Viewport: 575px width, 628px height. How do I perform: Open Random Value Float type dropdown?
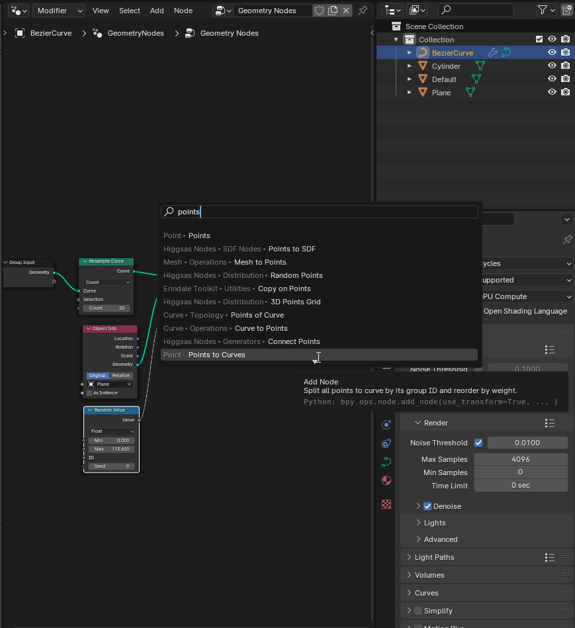point(112,431)
